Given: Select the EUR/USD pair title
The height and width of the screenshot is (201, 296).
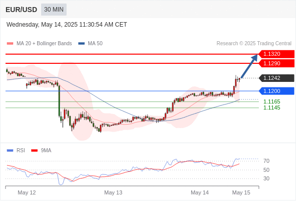Looking at the screenshot, I should pyautogui.click(x=22, y=10).
